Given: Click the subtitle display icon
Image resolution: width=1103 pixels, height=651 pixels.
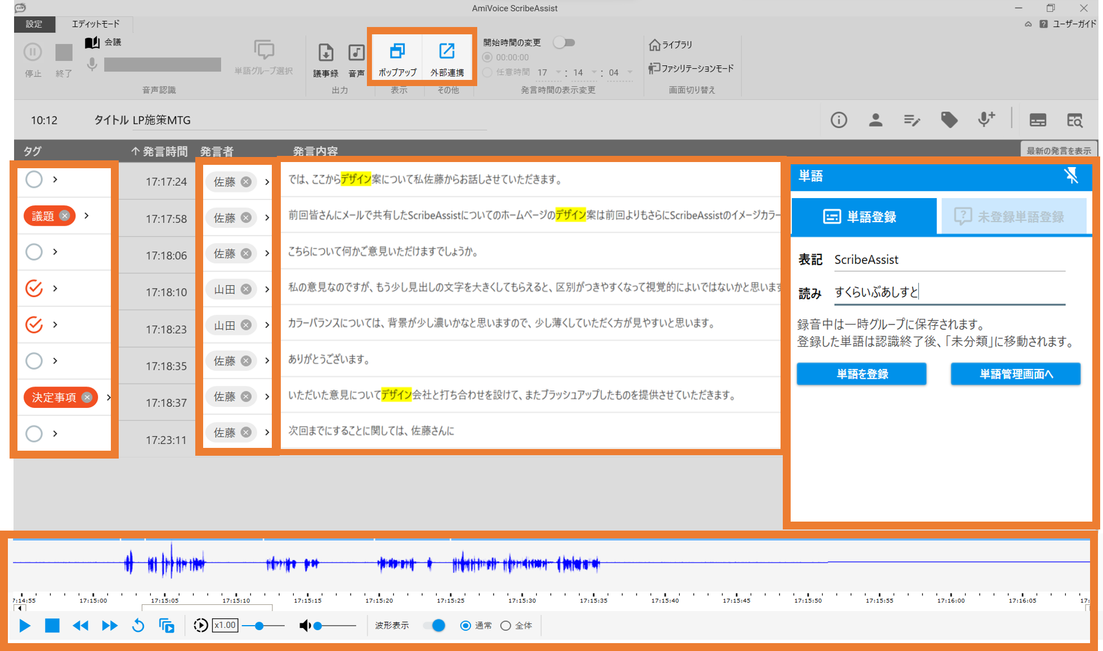Looking at the screenshot, I should click(1038, 120).
